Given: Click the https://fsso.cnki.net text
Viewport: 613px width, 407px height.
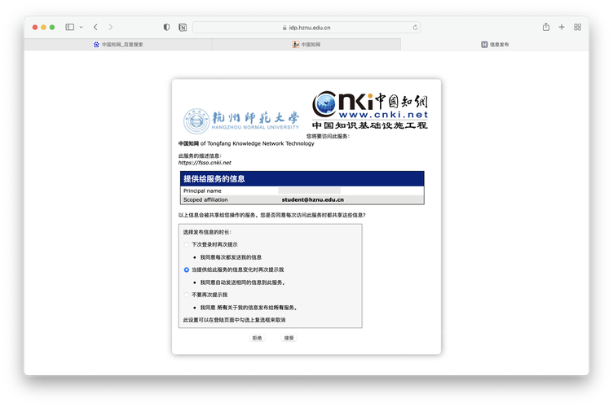Looking at the screenshot, I should pos(205,163).
